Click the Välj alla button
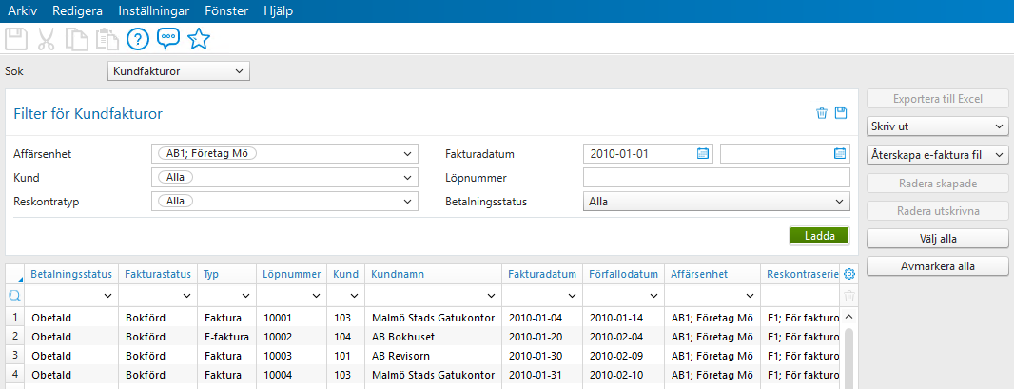Viewport: 1014px width, 389px height. click(937, 239)
